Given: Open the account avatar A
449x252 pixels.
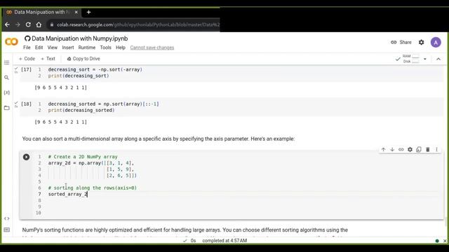Looking at the screenshot, I should 436,42.
